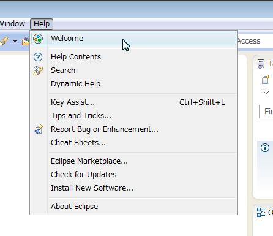Close the Help menu via its title
The height and width of the screenshot is (236, 273).
[42, 24]
